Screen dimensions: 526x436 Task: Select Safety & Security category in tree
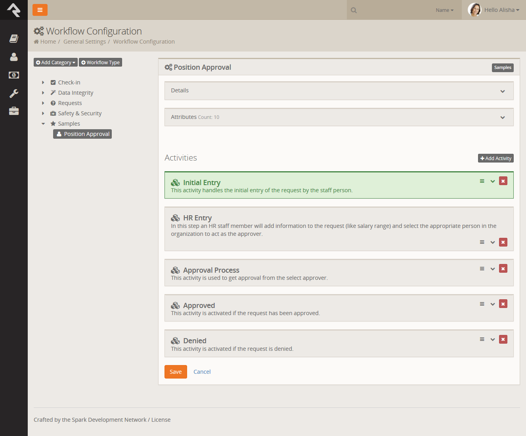point(80,113)
